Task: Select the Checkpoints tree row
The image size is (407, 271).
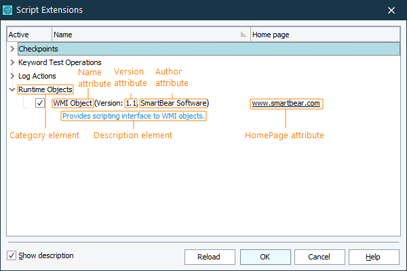Action: click(x=38, y=49)
